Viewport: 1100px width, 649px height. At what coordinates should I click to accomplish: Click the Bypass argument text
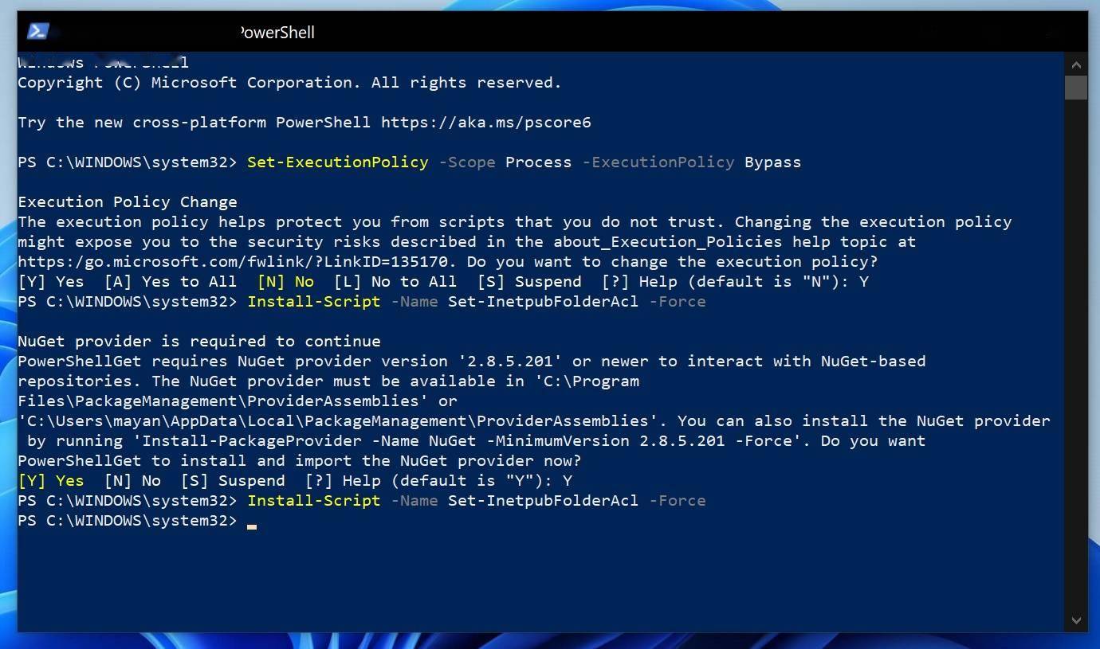pyautogui.click(x=773, y=162)
